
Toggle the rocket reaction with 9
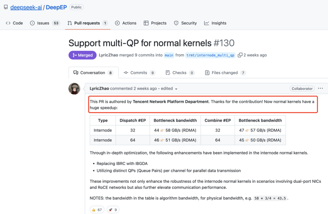113,209
